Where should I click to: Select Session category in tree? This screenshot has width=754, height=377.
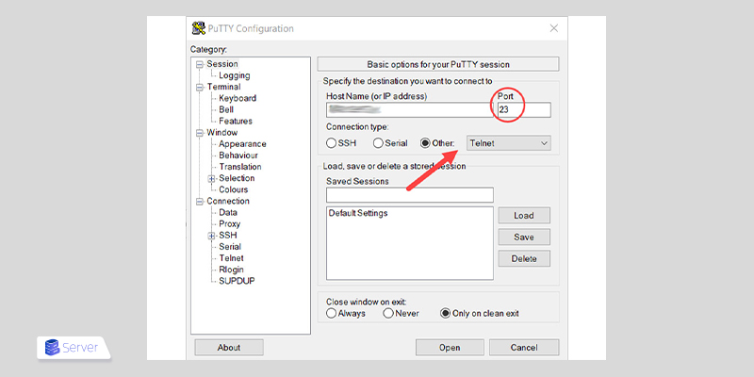point(222,64)
